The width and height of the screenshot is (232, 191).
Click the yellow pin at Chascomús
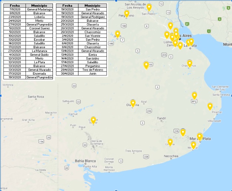[190, 64]
